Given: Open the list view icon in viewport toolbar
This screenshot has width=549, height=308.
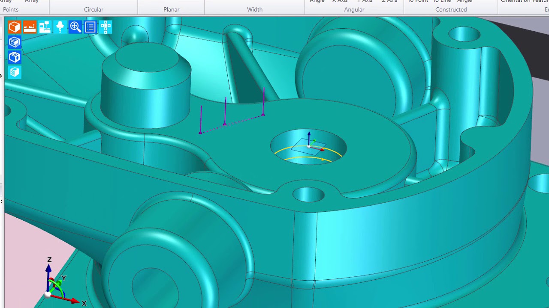Looking at the screenshot, I should [90, 27].
